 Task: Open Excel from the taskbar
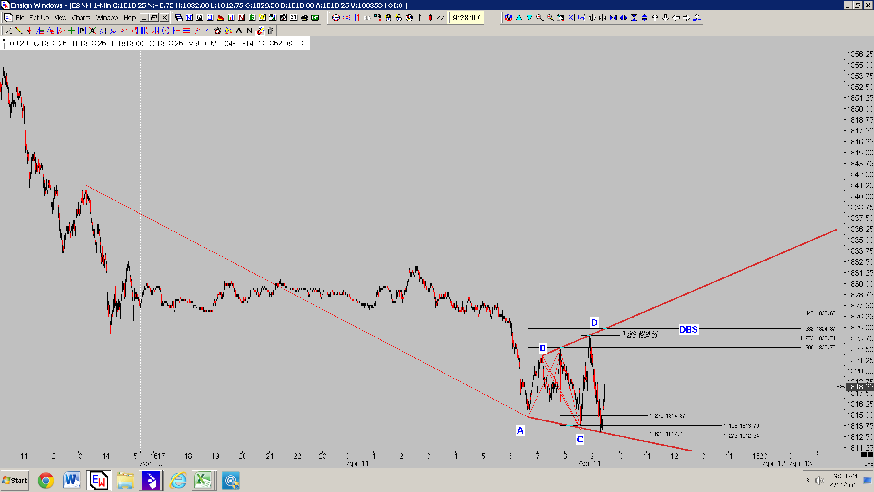tap(203, 481)
